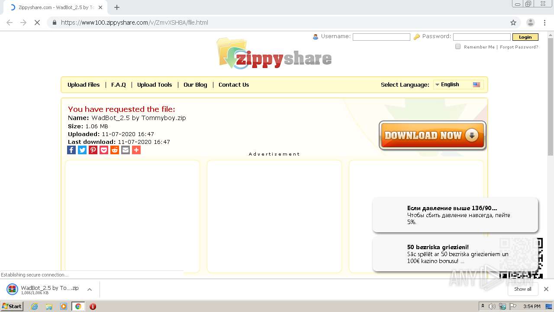This screenshot has height=312, width=554.
Task: Share file on Pinterest icon
Action: 93,150
